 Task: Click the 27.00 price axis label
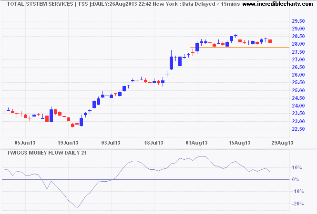pyautogui.click(x=298, y=60)
